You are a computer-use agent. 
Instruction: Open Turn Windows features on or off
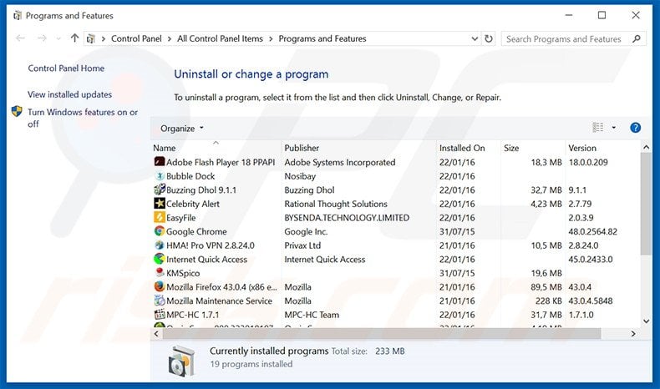[83, 118]
